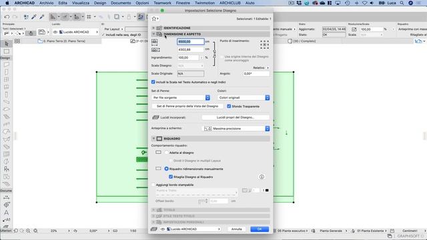Screen dimensions: 427x240
Task: Click the Ingrandimento percentage field
Action: pyautogui.click(x=188, y=58)
